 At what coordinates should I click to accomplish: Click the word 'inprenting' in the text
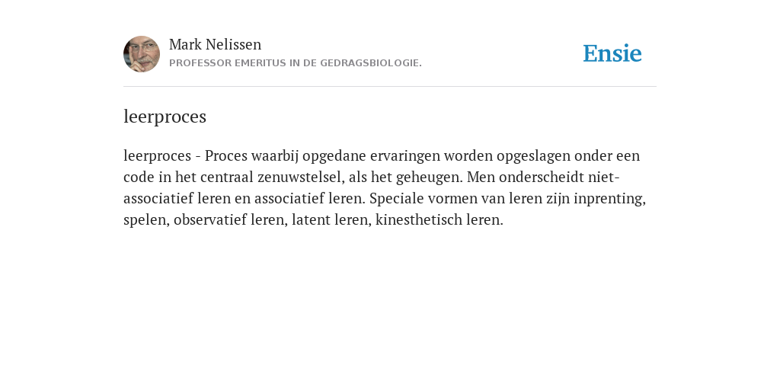[x=609, y=199]
